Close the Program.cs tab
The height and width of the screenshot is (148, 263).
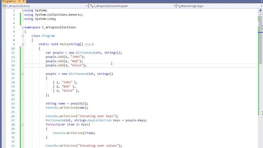[x=23, y=1]
